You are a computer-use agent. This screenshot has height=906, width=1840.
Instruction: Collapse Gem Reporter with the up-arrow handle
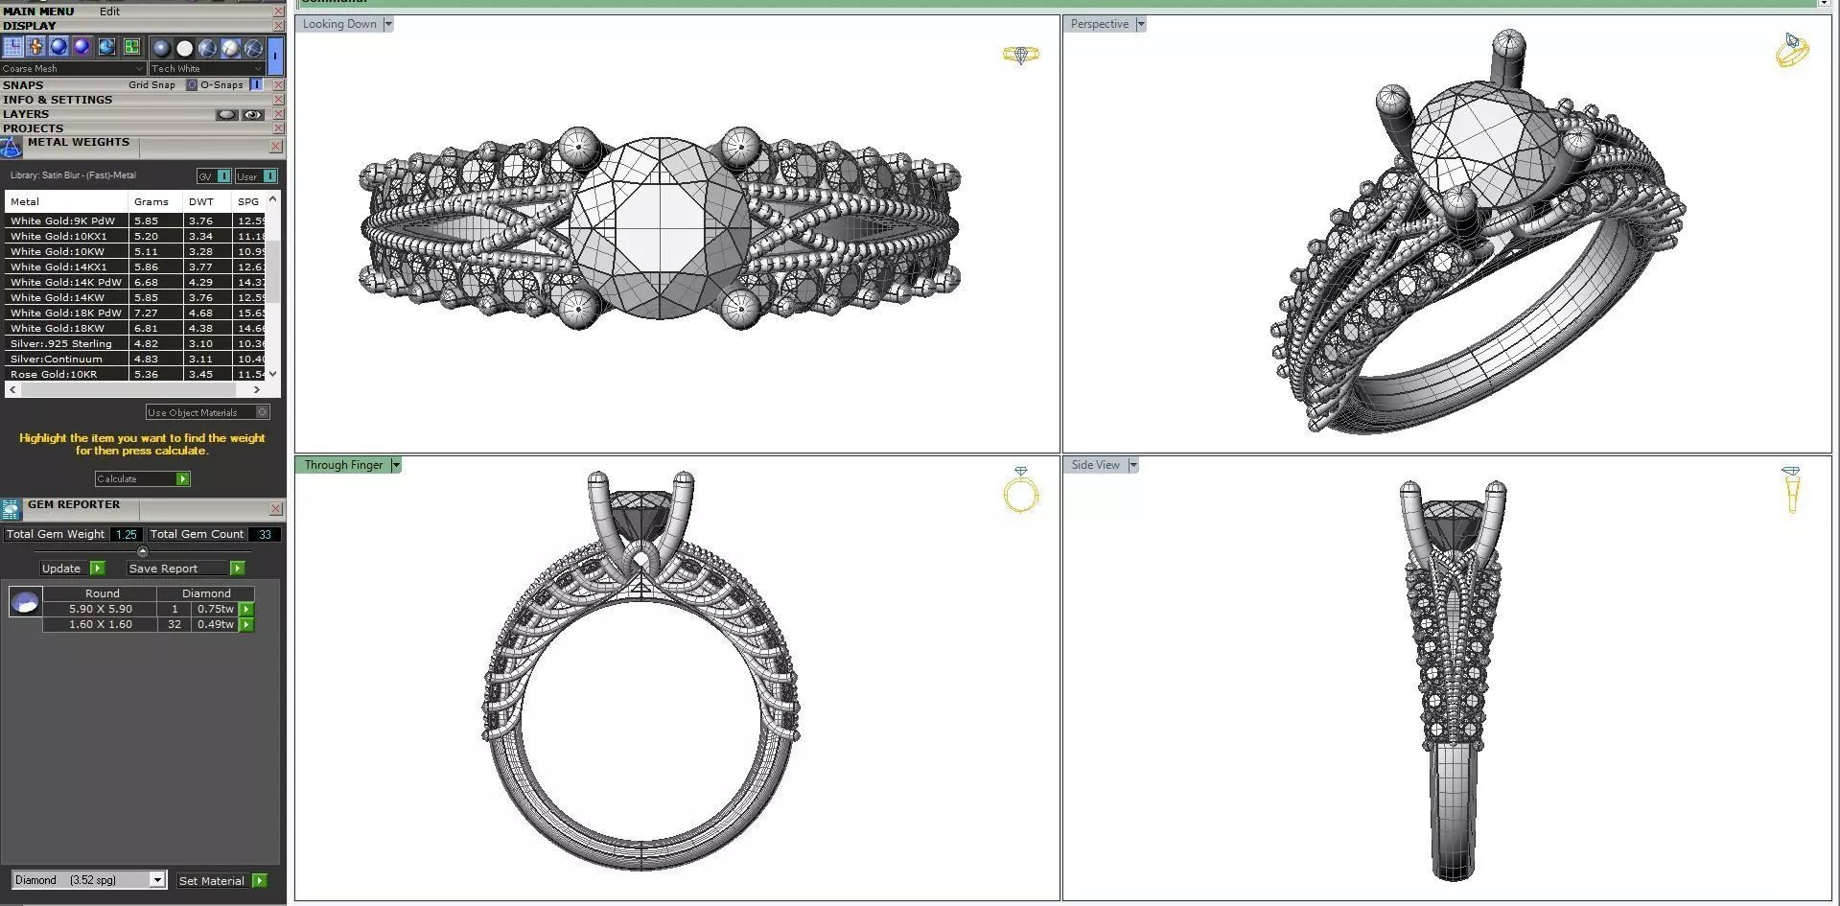click(143, 551)
